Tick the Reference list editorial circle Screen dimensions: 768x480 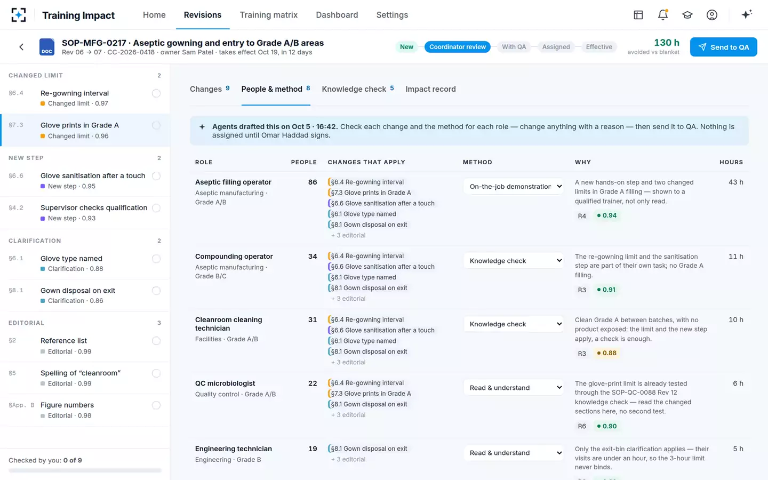156,341
